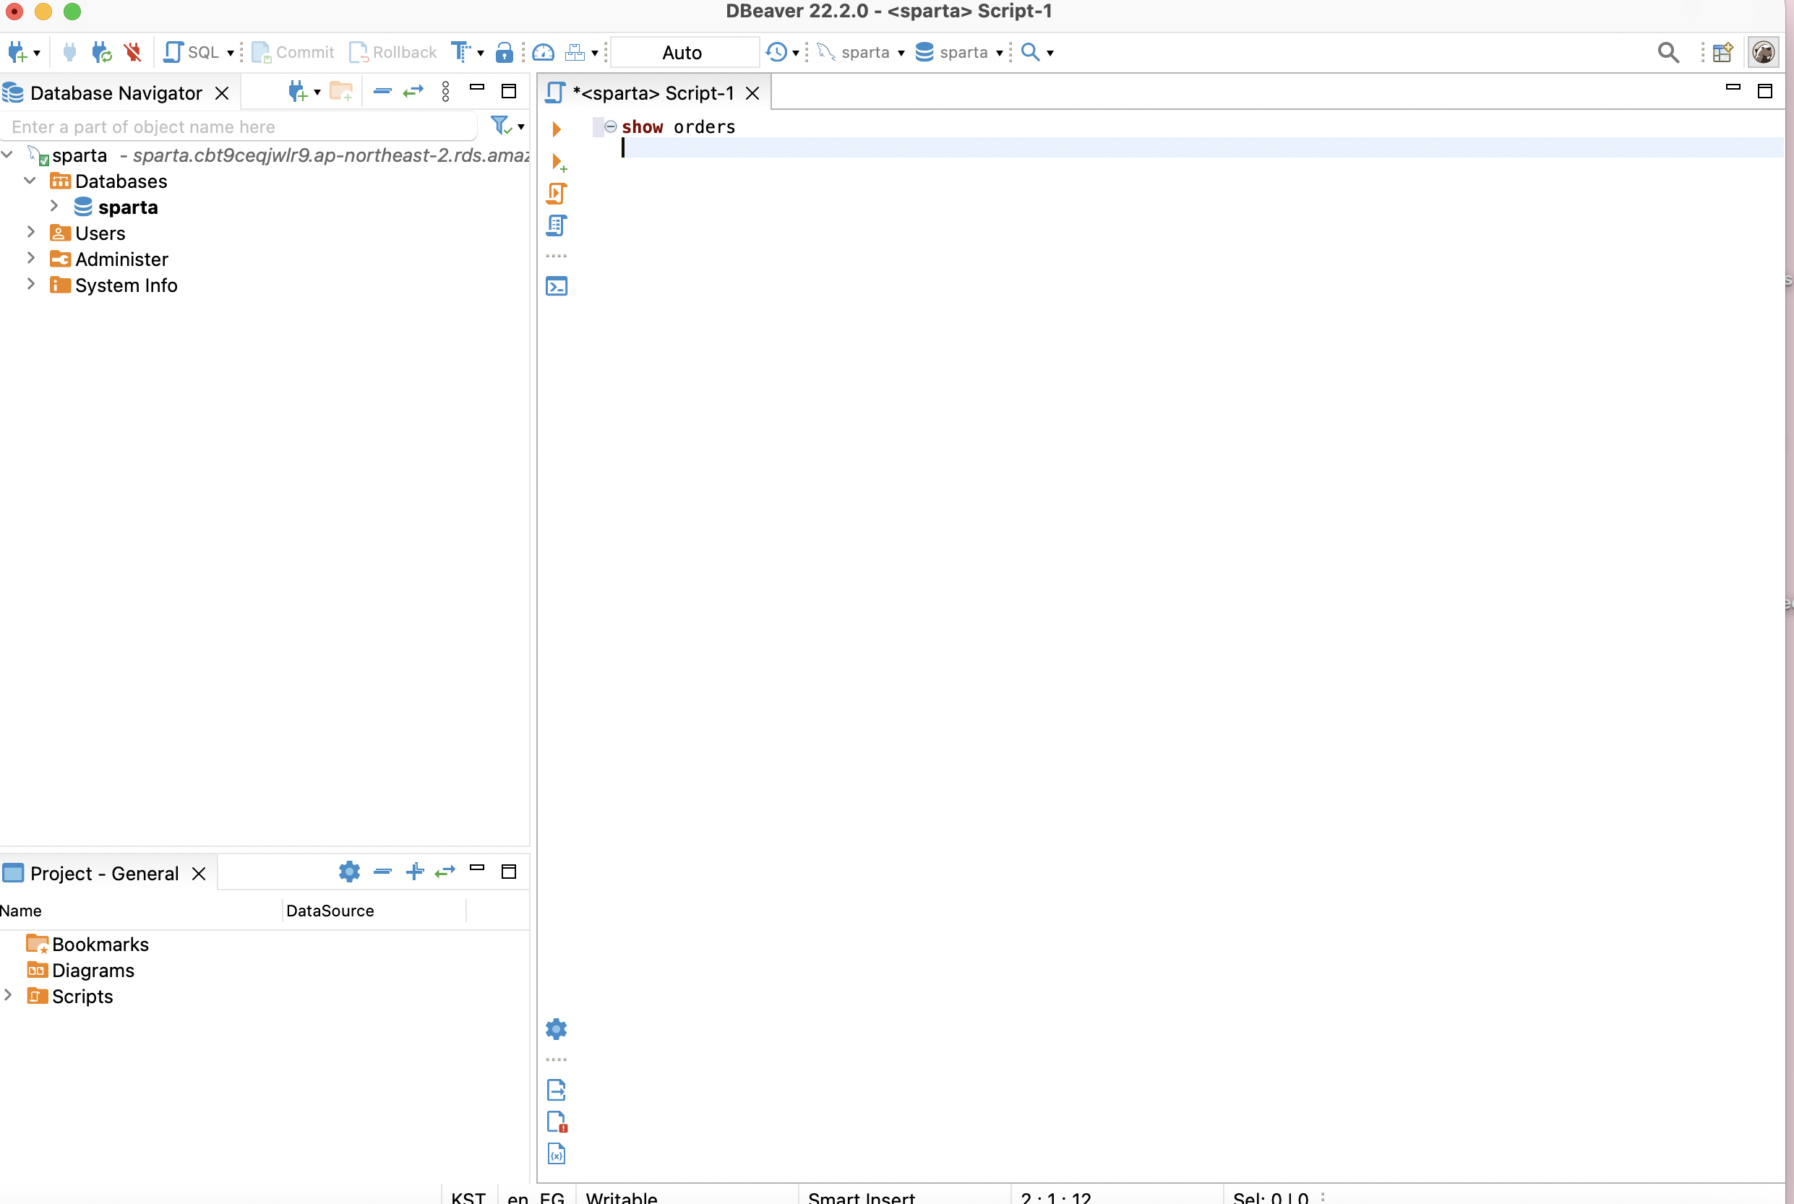
Task: Toggle link with editor in Database Navigator
Action: [413, 93]
